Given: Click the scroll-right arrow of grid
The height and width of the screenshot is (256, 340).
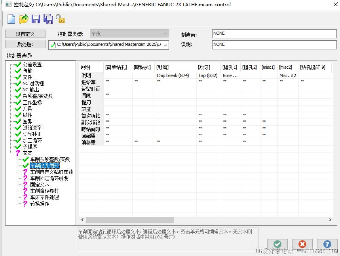Looking at the screenshot, I should [330, 220].
